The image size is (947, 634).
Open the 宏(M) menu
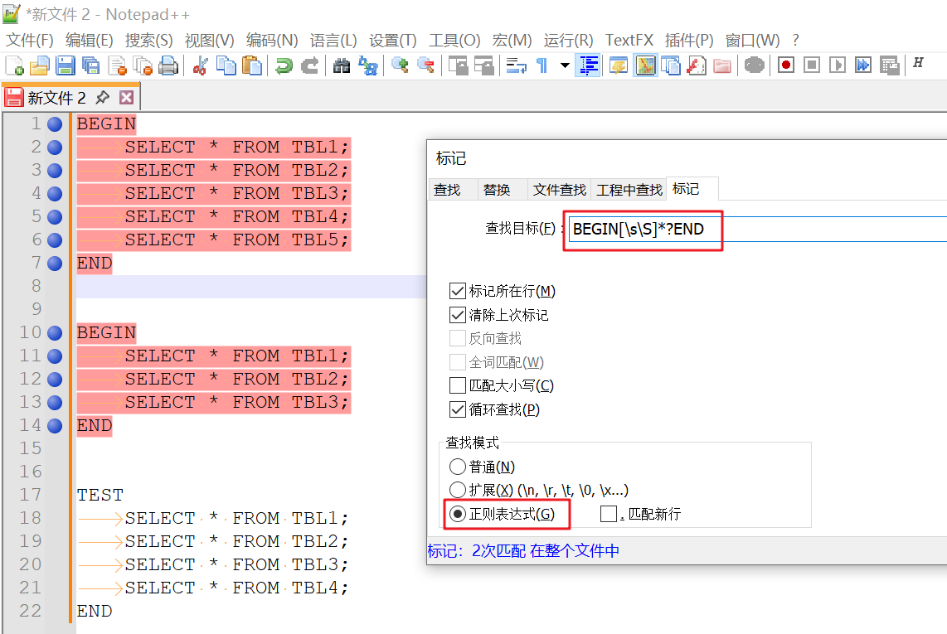pyautogui.click(x=512, y=40)
